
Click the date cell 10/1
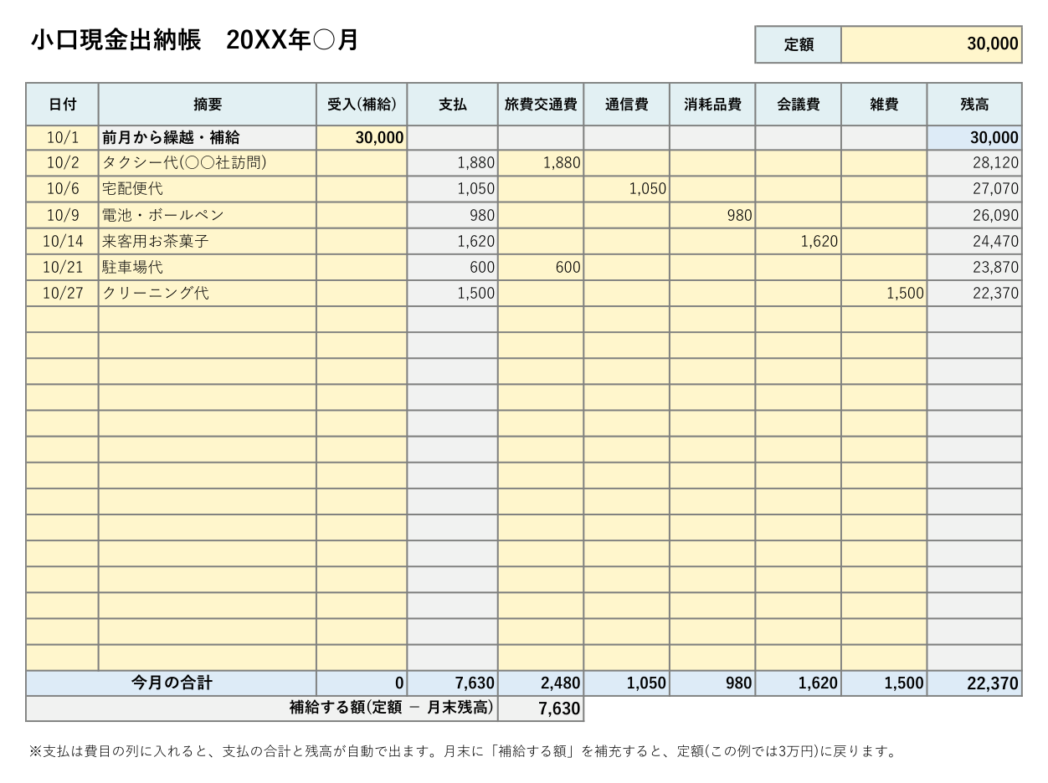(62, 137)
